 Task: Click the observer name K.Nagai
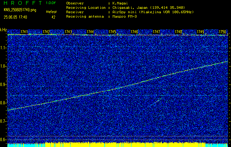(120, 3)
